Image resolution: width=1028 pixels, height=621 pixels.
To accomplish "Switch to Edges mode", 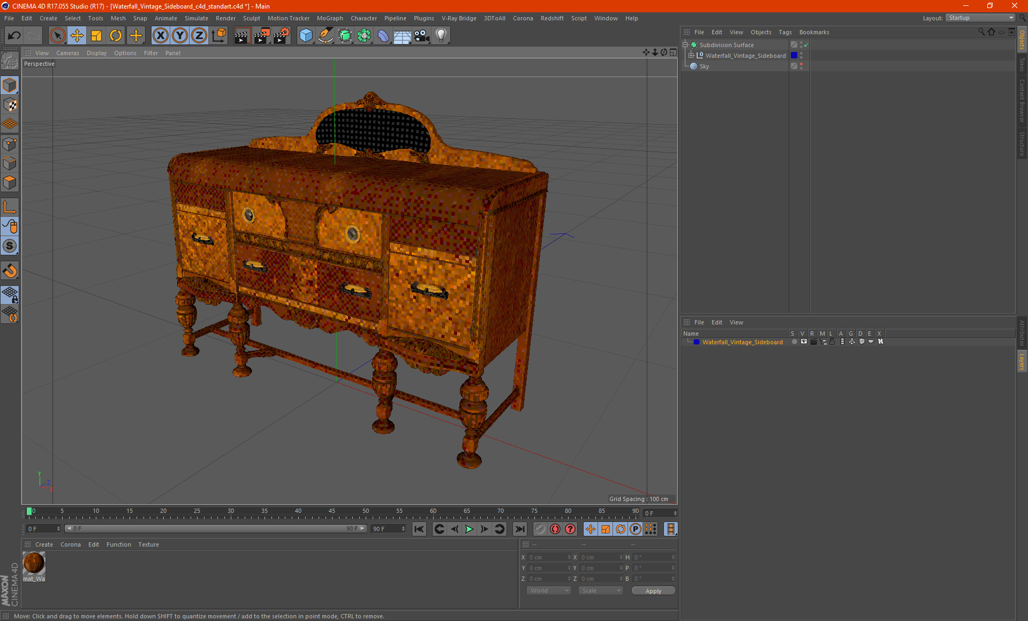I will pyautogui.click(x=10, y=163).
